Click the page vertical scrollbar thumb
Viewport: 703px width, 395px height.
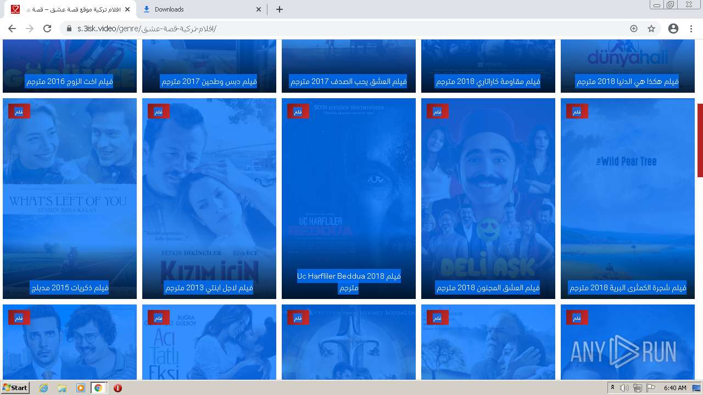tap(700, 140)
